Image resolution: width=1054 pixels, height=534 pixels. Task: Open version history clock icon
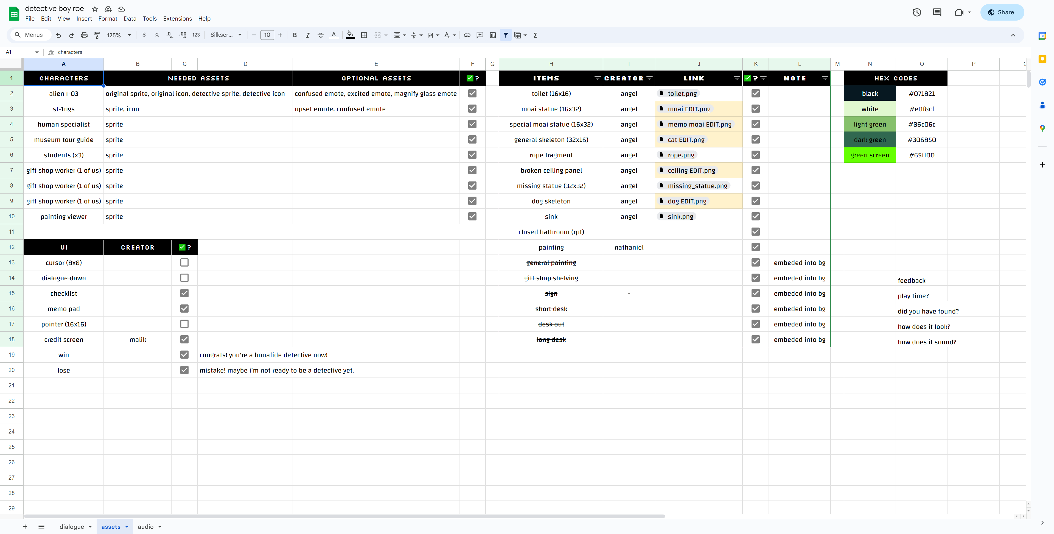click(x=917, y=12)
